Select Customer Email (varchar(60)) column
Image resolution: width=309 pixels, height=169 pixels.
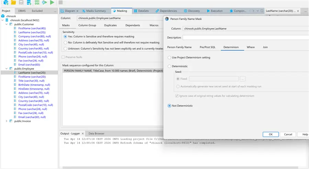(29, 65)
